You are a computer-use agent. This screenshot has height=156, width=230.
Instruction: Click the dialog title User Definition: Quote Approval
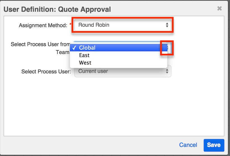point(57,9)
